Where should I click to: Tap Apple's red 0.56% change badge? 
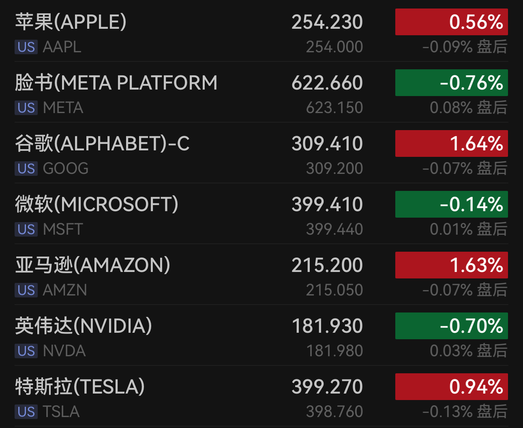[451, 22]
